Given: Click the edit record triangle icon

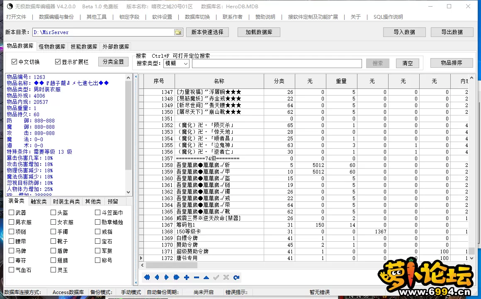Looking at the screenshot, I should pos(206,277).
